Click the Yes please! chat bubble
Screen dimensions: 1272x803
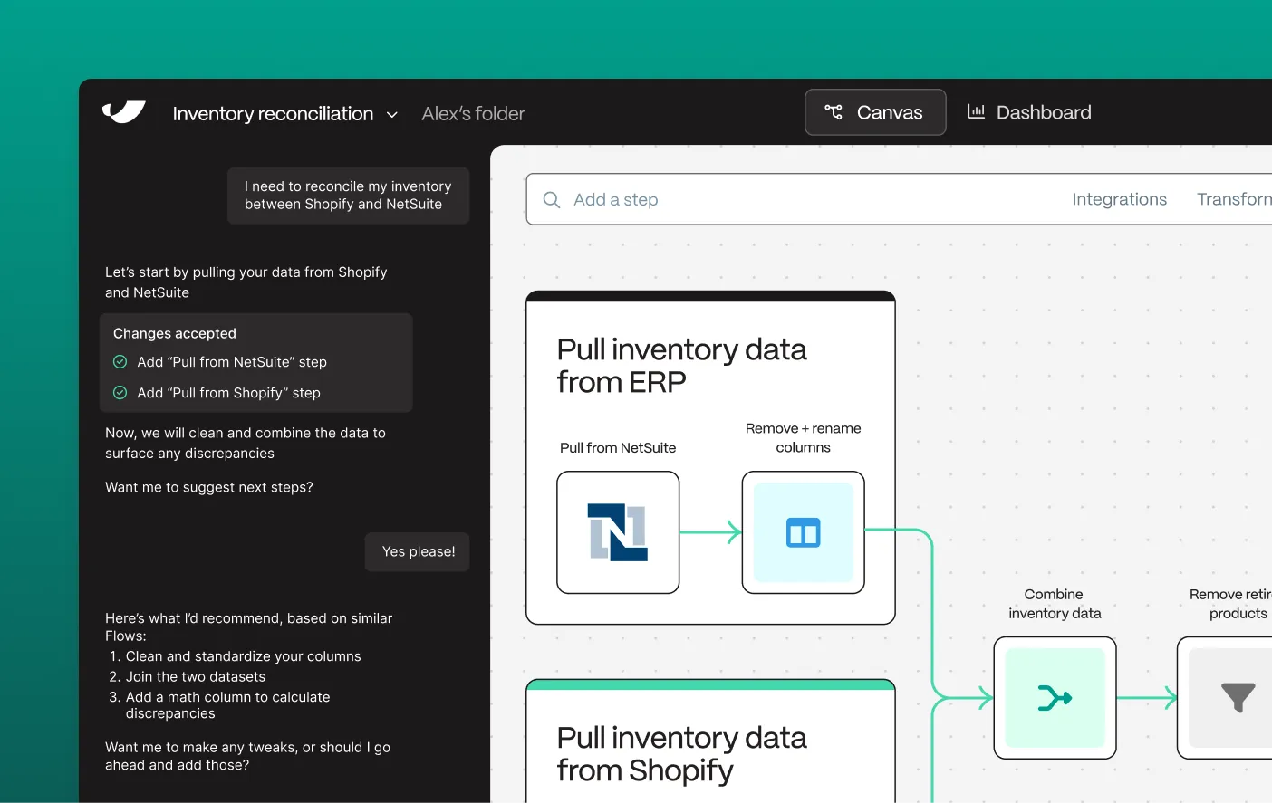point(418,551)
